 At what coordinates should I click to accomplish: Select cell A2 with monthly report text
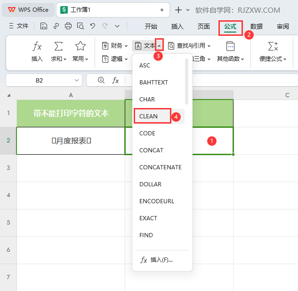click(x=71, y=141)
